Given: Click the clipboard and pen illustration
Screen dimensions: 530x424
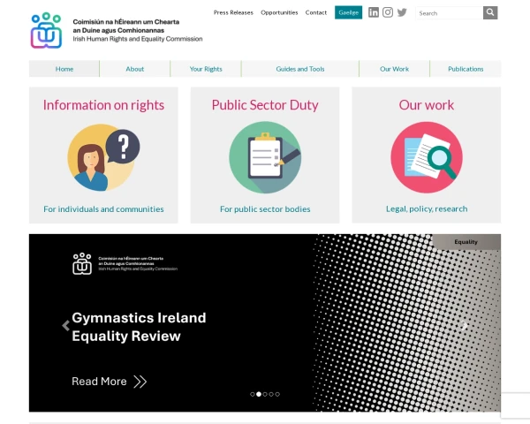Looking at the screenshot, I should tap(265, 157).
